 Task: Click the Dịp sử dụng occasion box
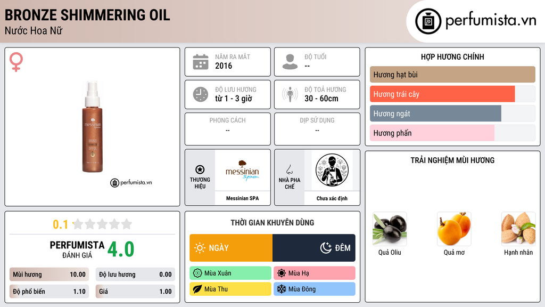point(317,129)
